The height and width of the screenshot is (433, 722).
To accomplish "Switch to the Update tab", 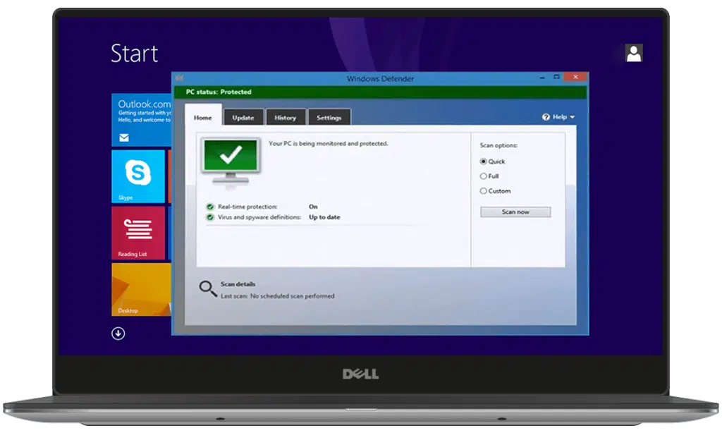I will (243, 118).
